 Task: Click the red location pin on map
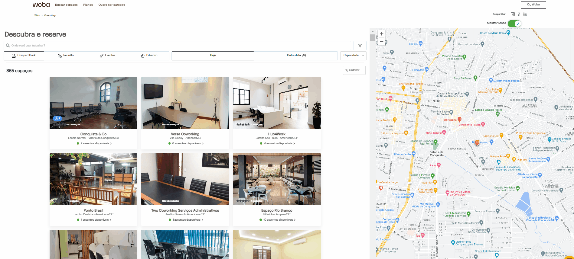(x=477, y=142)
